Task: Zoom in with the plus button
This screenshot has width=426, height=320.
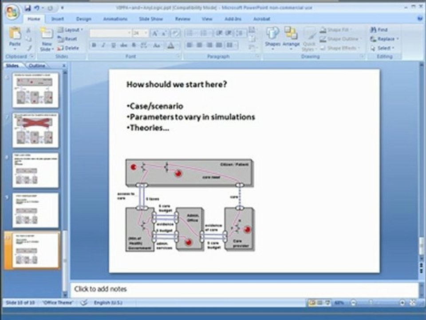Action: [402, 303]
